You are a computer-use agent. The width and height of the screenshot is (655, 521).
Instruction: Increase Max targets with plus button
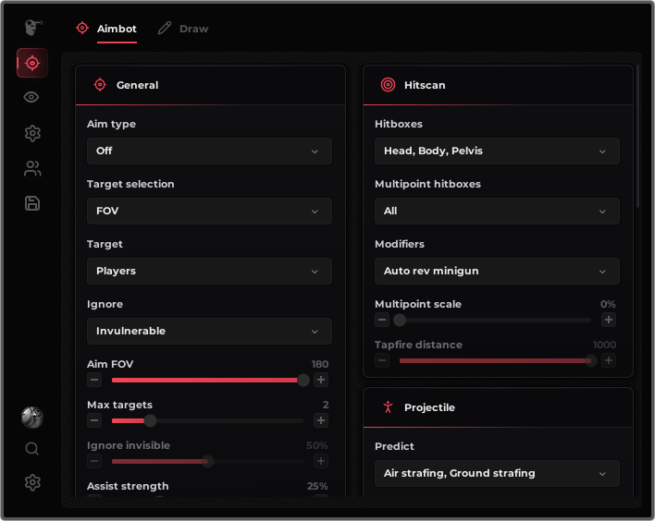[321, 420]
